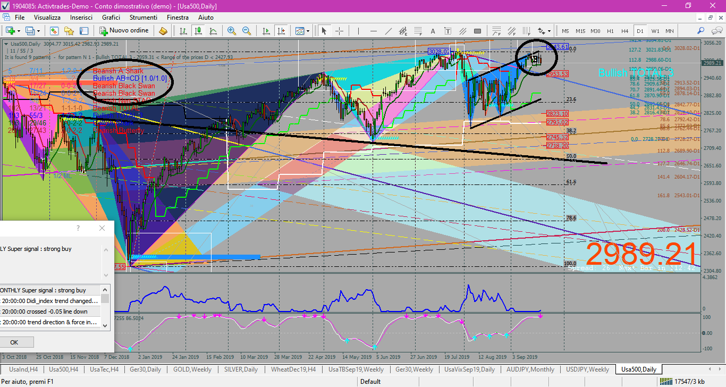Select the trendline drawing tool
The image size is (726, 387).
tap(389, 31)
